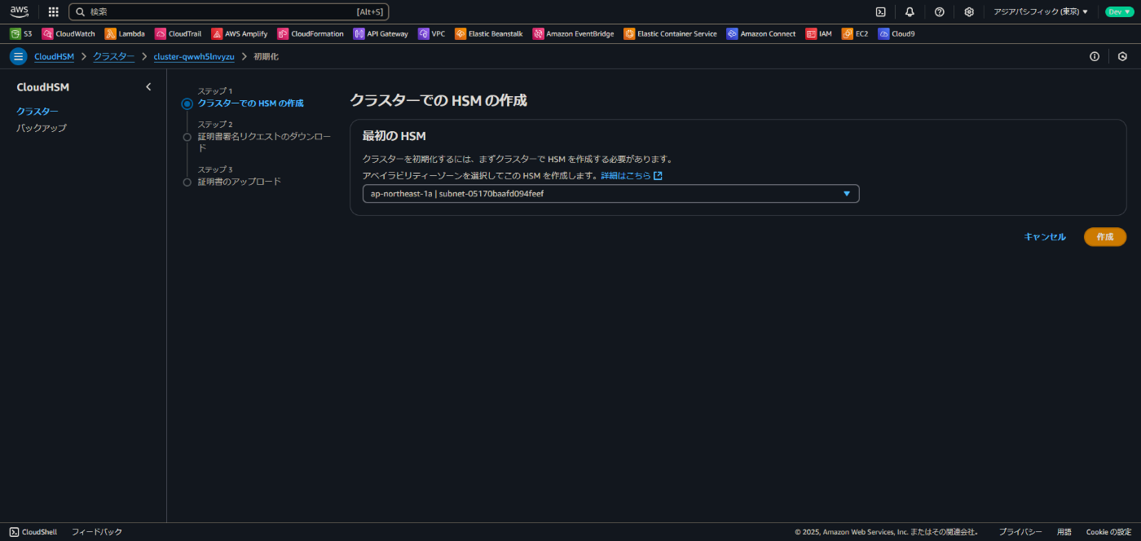Open CloudWatch shortcut in favorites bar

(68, 34)
